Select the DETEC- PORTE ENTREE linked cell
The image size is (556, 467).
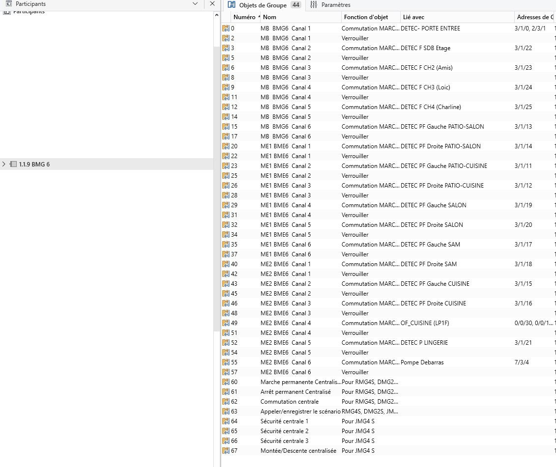click(430, 28)
